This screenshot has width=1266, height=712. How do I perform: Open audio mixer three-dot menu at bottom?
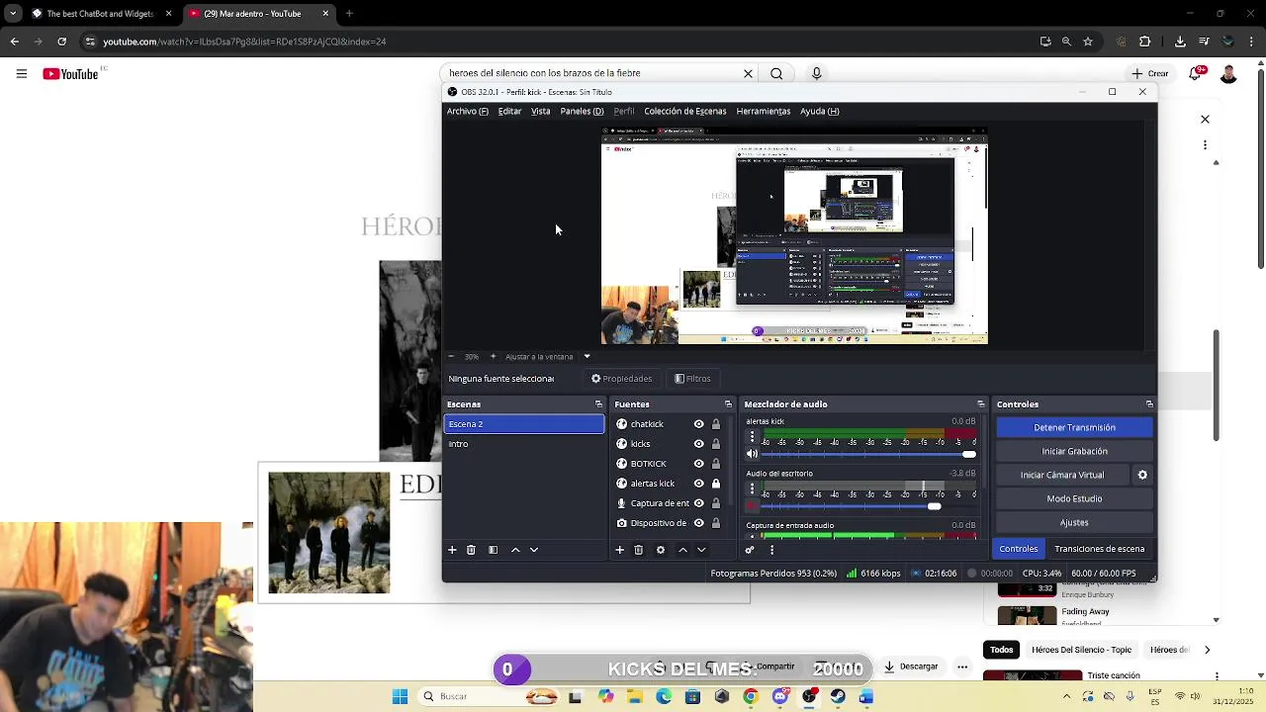pos(771,550)
